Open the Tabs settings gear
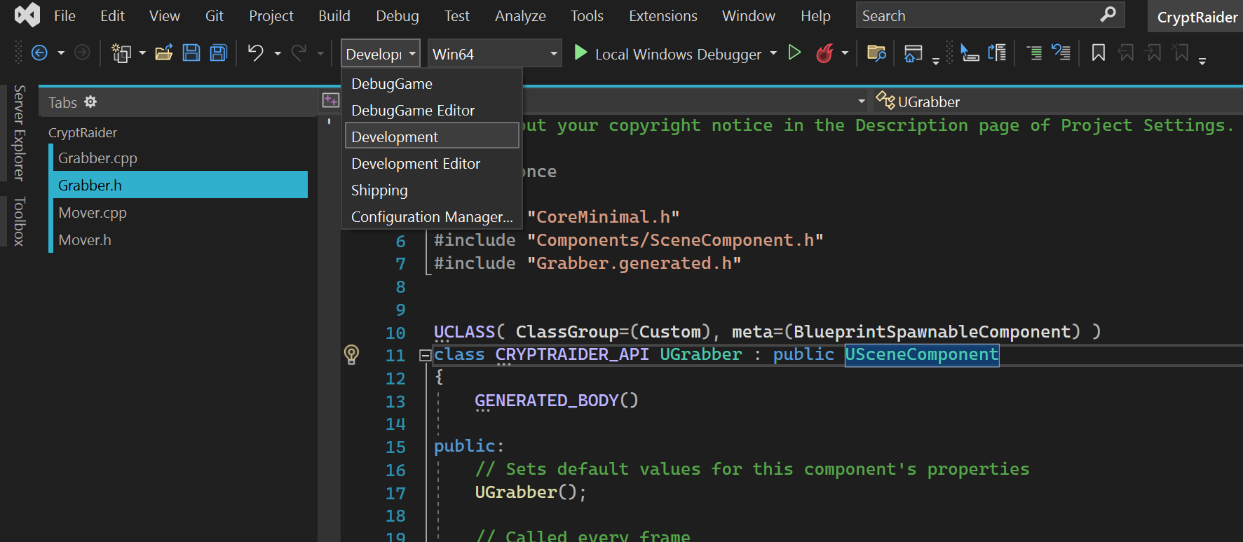 [90, 102]
